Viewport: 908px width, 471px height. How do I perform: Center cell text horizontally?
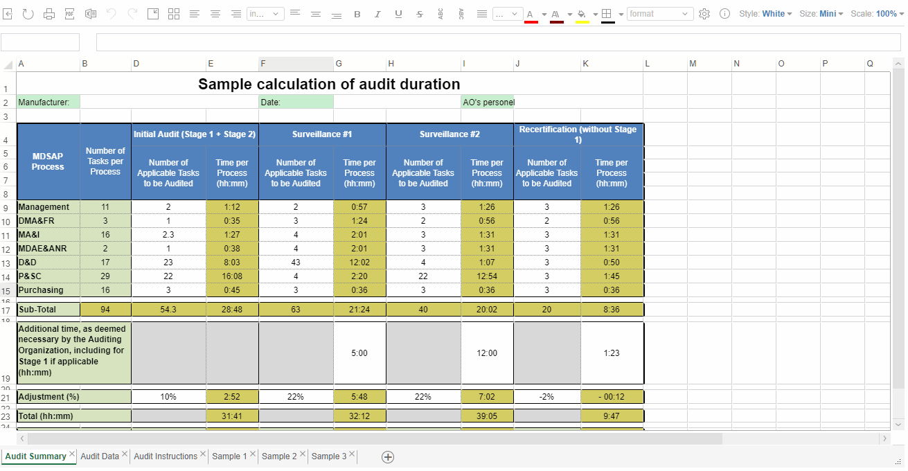(215, 14)
